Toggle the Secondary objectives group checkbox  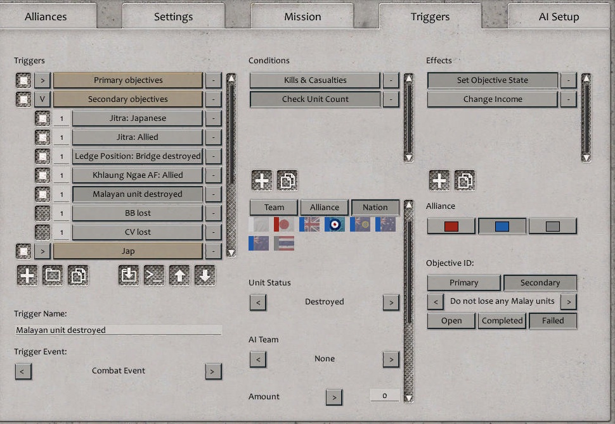[23, 99]
